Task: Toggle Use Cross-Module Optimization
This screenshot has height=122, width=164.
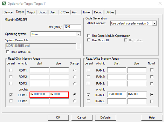Action: 89,36
